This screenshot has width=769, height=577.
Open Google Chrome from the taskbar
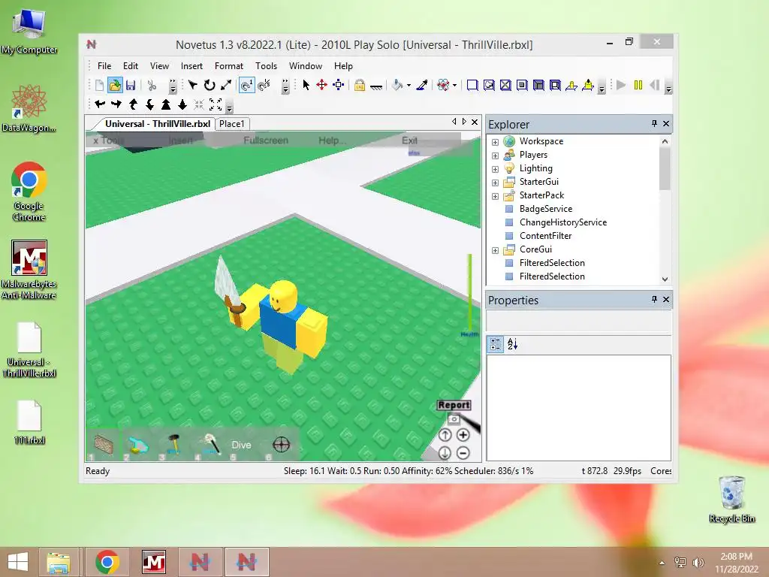click(x=107, y=562)
